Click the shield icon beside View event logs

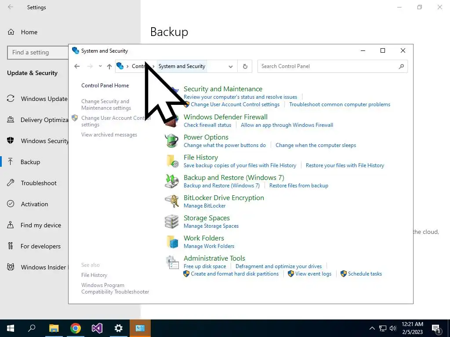pos(291,274)
